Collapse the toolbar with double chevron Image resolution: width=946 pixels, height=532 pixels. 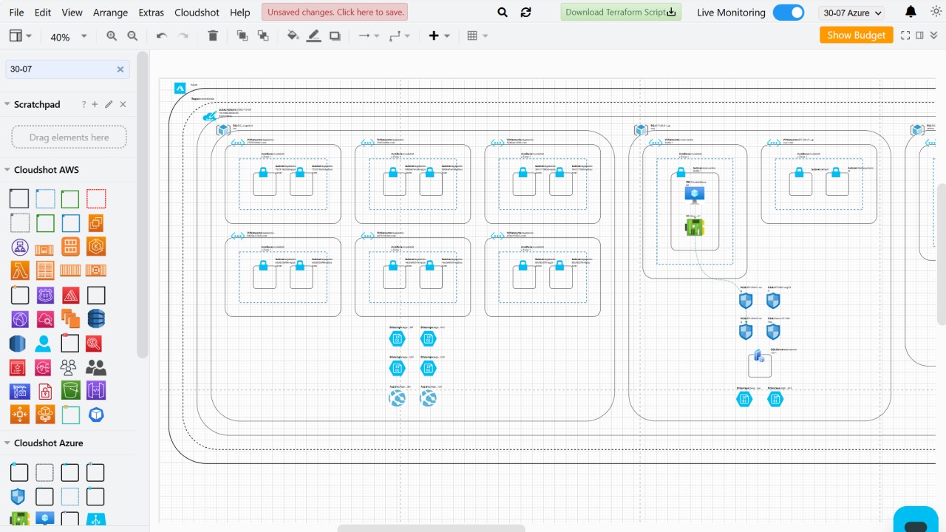coord(935,35)
